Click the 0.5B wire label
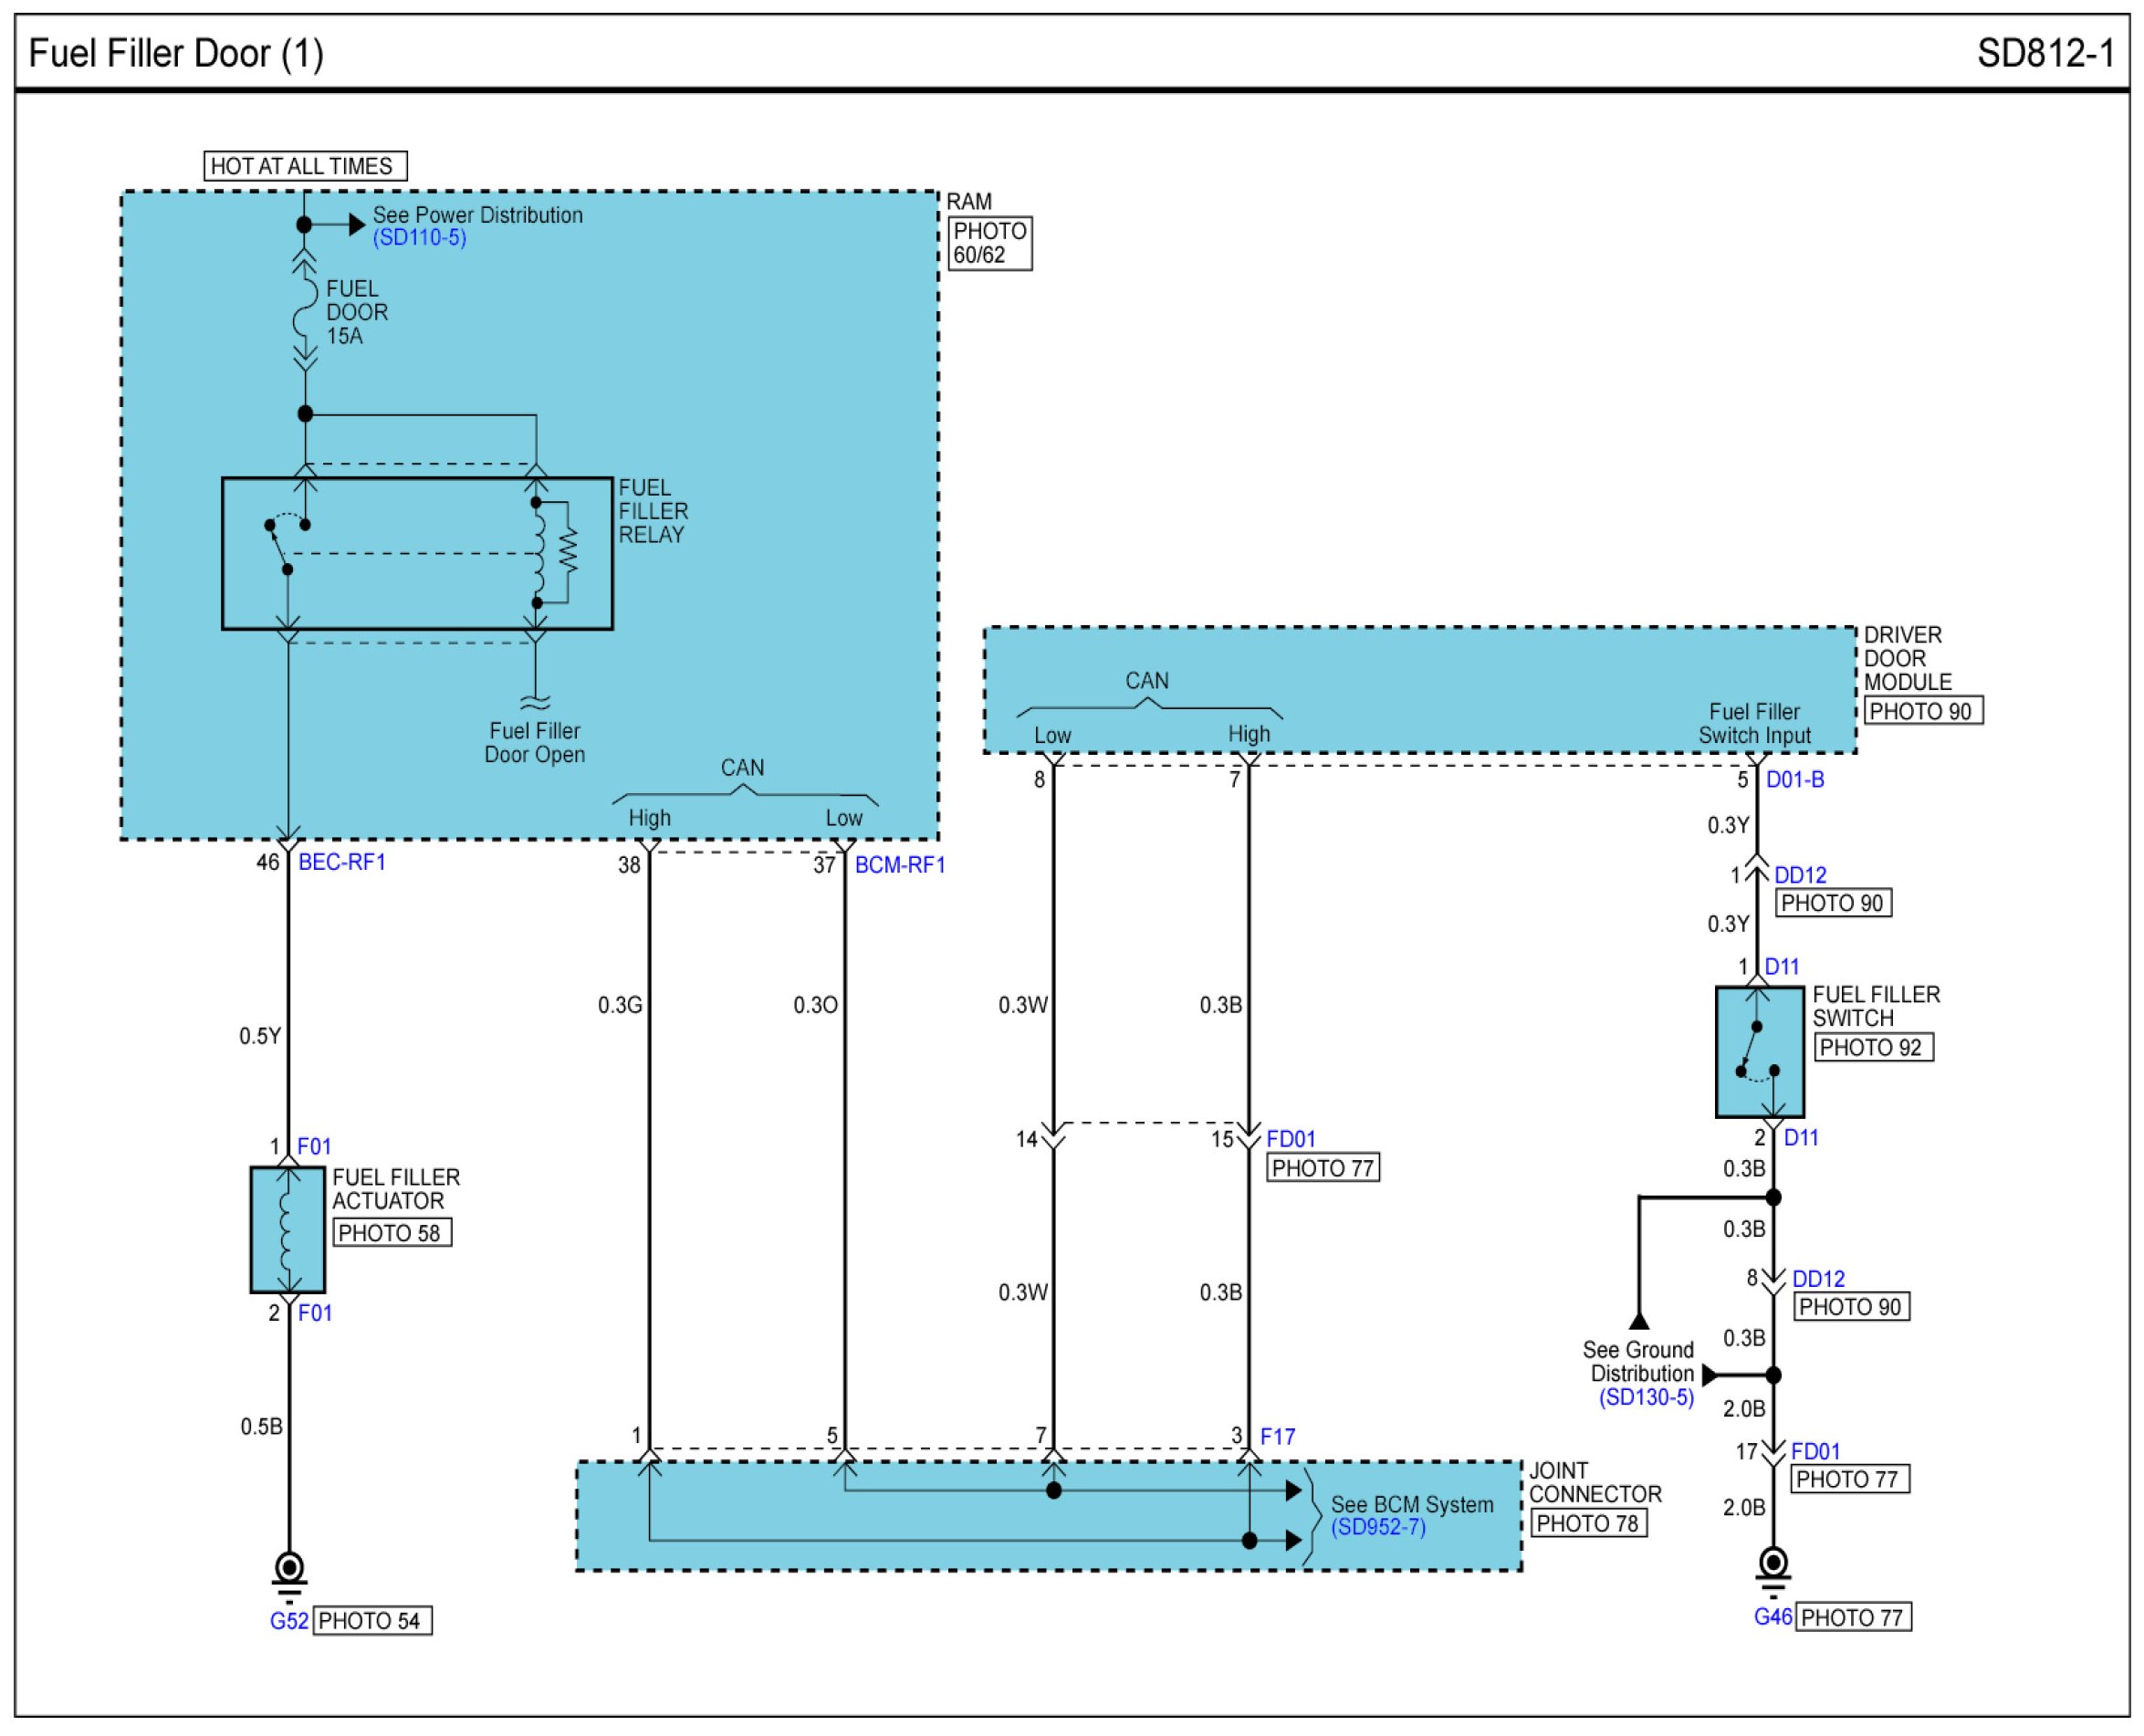Viewport: 2144px width, 1736px height. 261,1427
